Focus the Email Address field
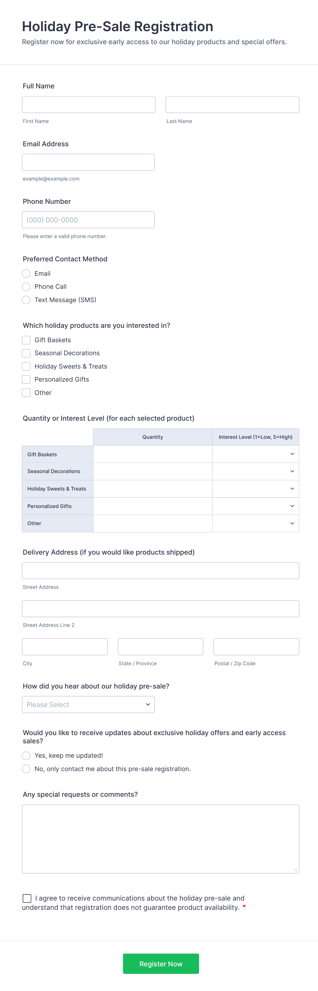Viewport: 318px width, 991px height. coord(88,162)
